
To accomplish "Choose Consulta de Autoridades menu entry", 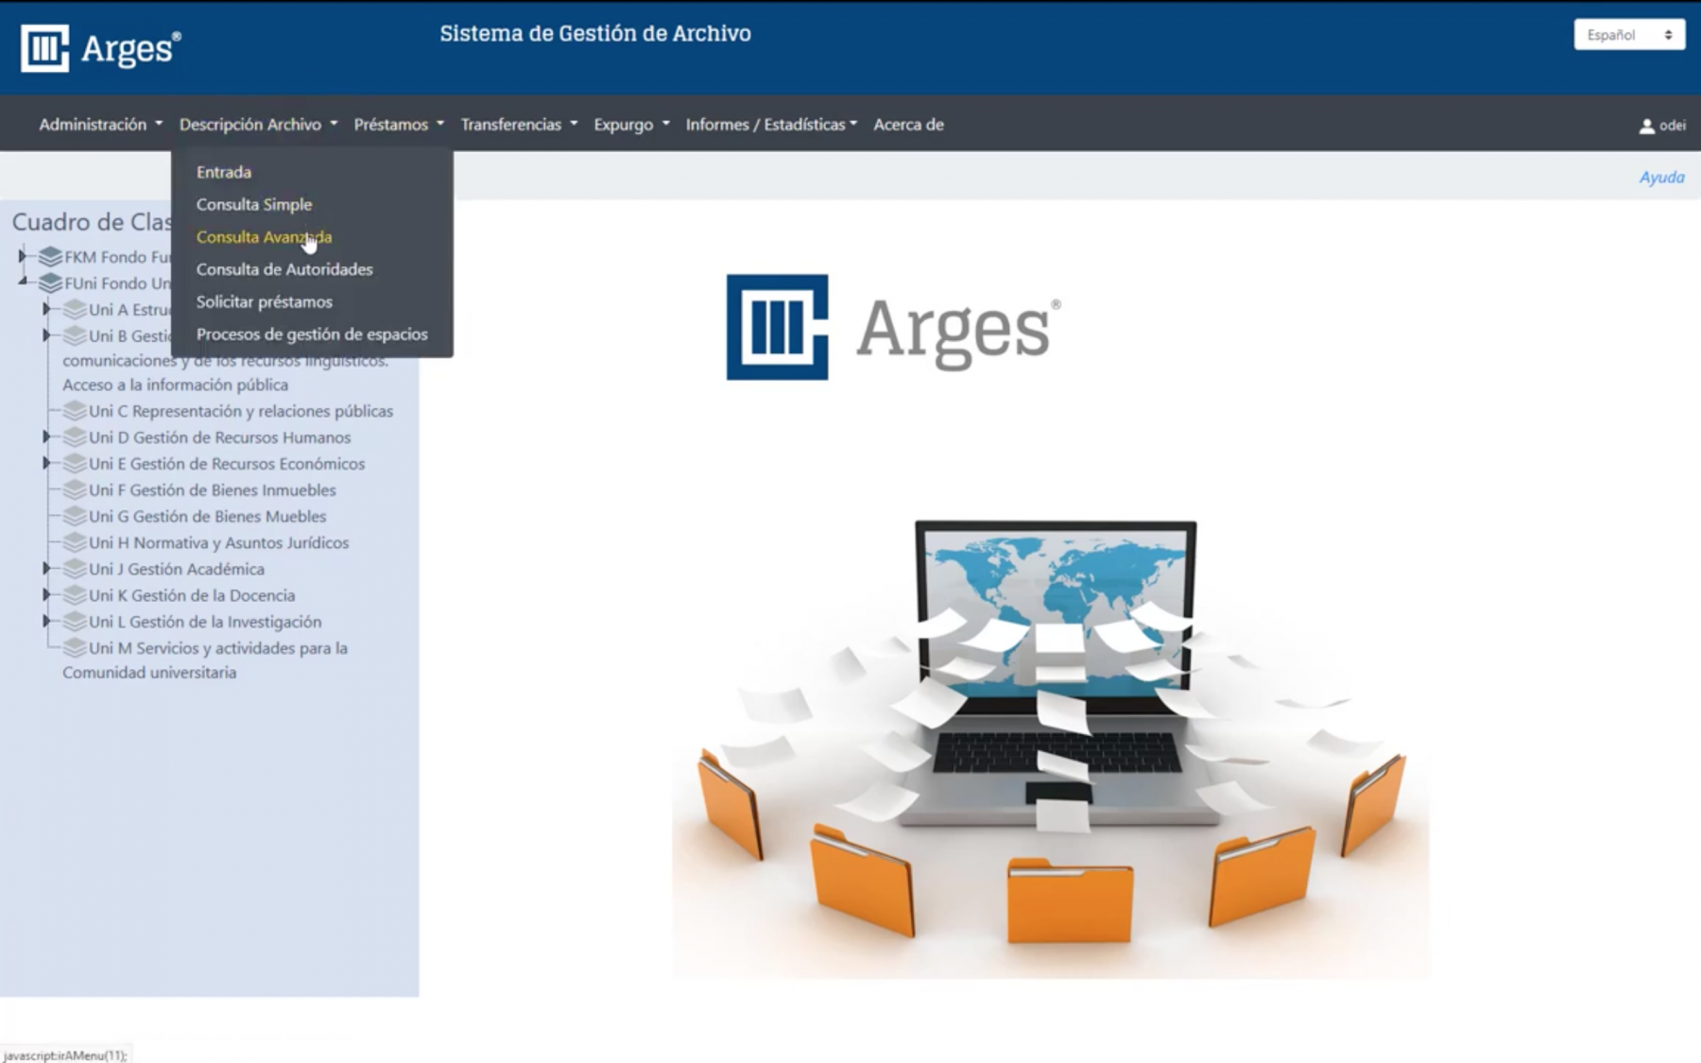I will (x=283, y=269).
